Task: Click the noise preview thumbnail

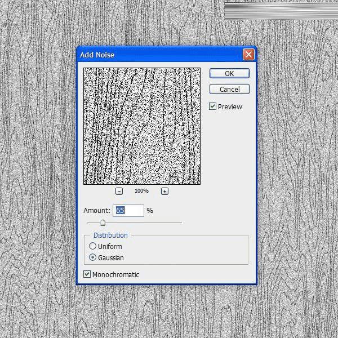Action: pos(142,126)
